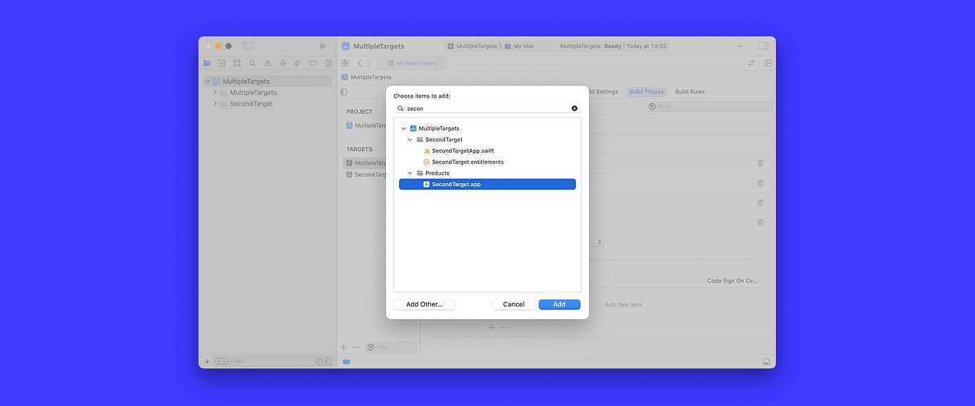Collapse SecondTarget group in the dialog
The height and width of the screenshot is (406, 975).
410,140
